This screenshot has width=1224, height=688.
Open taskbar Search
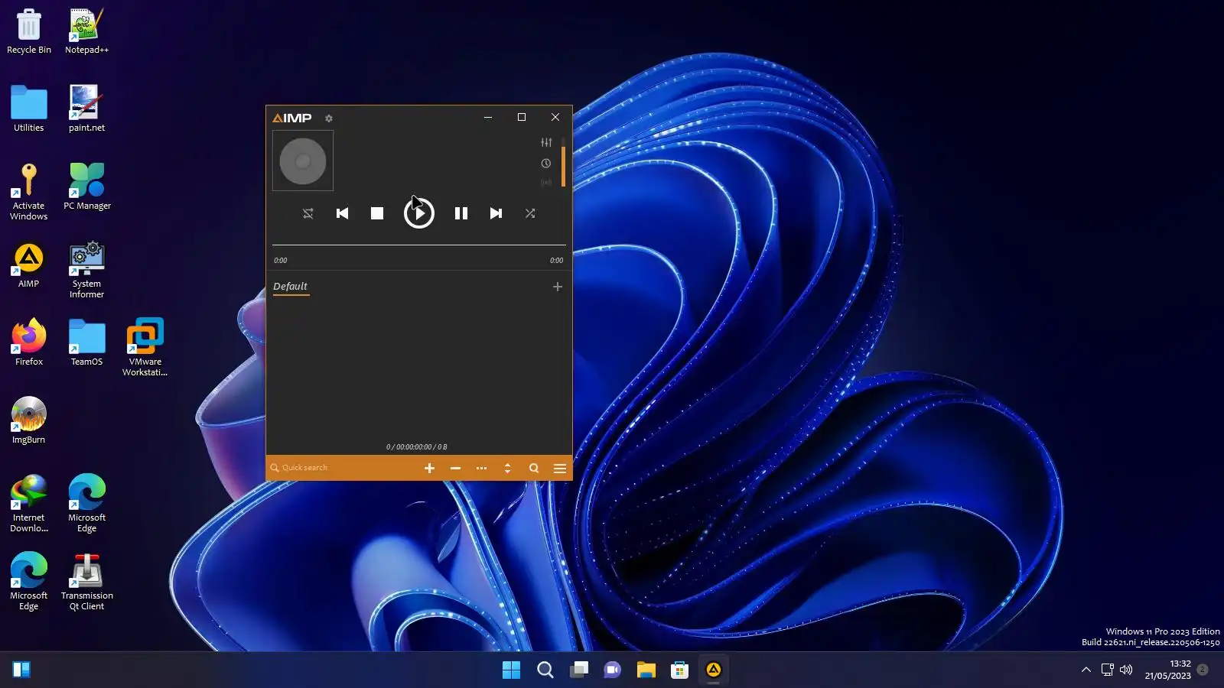point(545,670)
